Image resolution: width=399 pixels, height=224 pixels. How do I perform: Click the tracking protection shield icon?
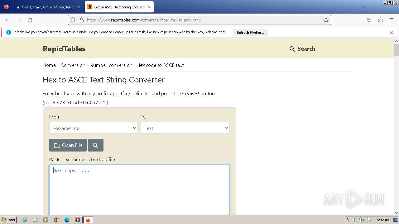73,20
